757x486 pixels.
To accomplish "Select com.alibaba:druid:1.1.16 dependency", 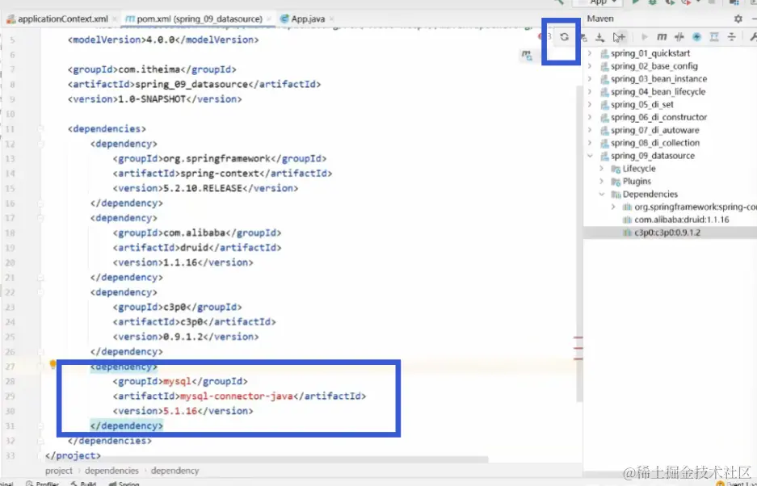I will (681, 220).
